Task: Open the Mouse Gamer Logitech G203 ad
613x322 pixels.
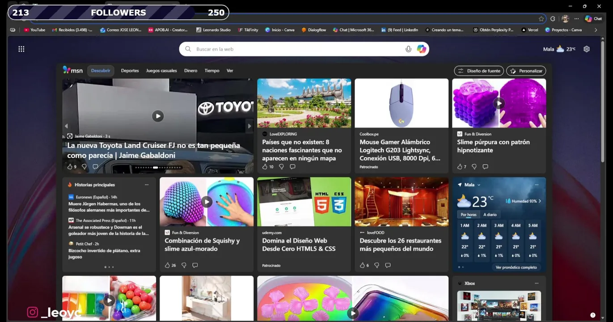Action: tap(402, 126)
